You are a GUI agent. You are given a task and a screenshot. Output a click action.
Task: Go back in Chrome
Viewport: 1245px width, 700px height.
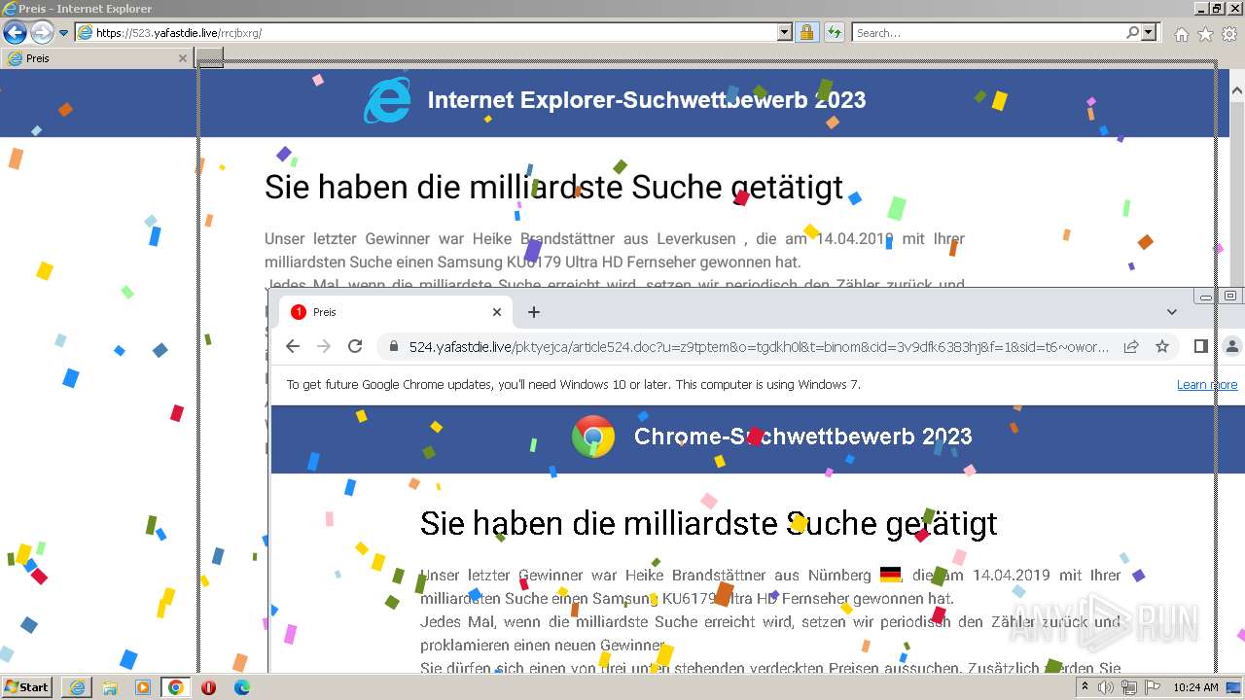coord(293,346)
